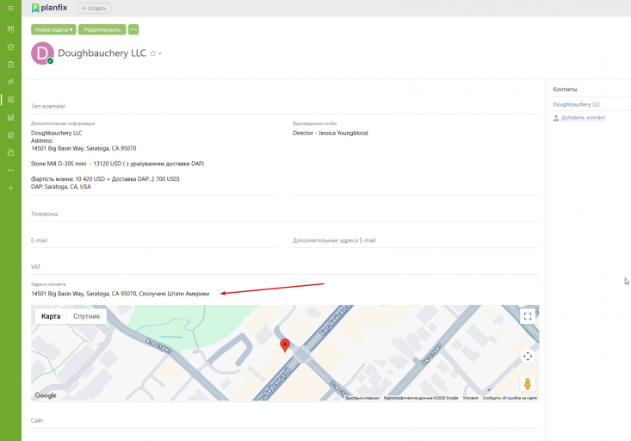Open Doughbauchery LLC contact link

point(577,104)
